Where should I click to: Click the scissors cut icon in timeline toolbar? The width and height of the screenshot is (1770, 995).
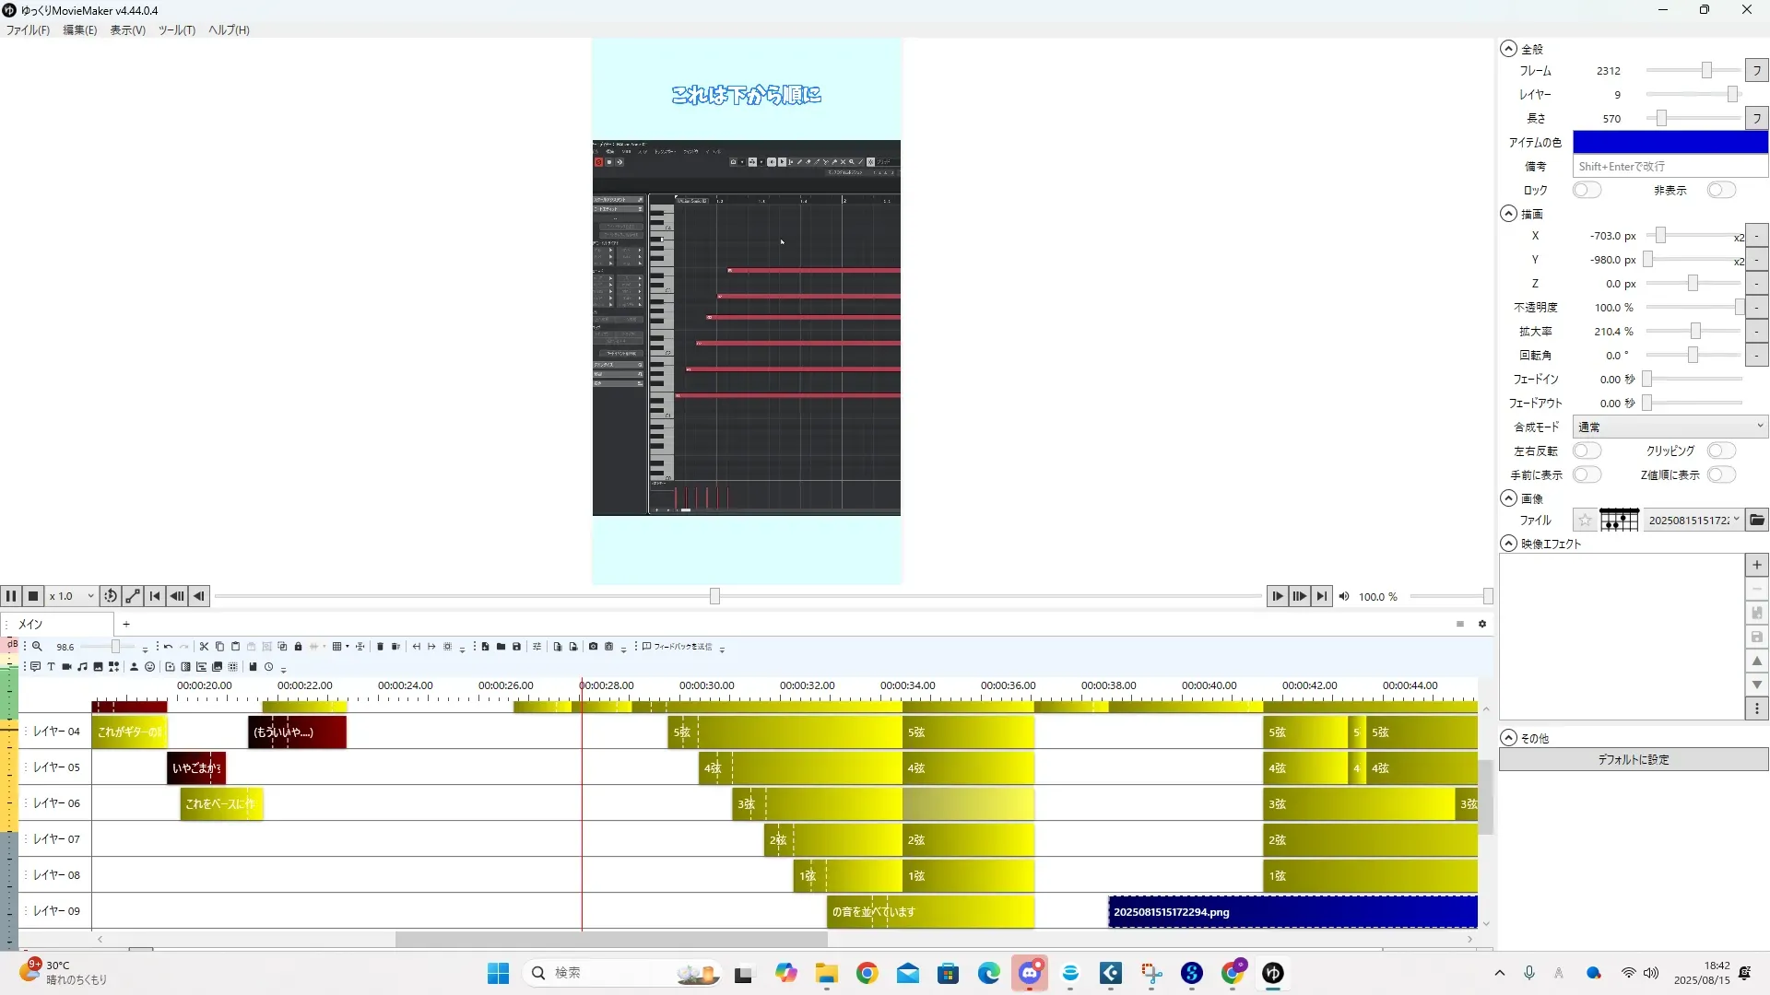pos(204,647)
